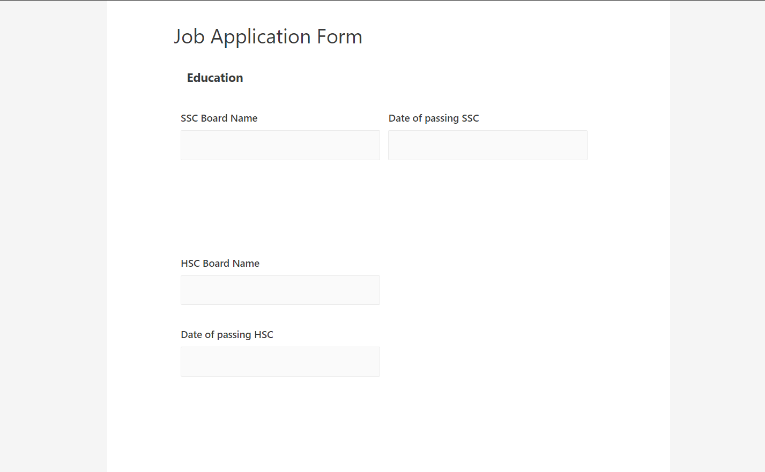Click the 'Education' section heading
Image resolution: width=765 pixels, height=472 pixels.
(x=214, y=78)
